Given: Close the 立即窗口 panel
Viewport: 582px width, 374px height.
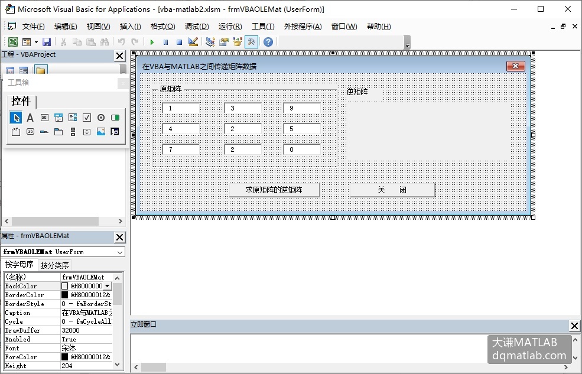Looking at the screenshot, I should click(x=574, y=326).
